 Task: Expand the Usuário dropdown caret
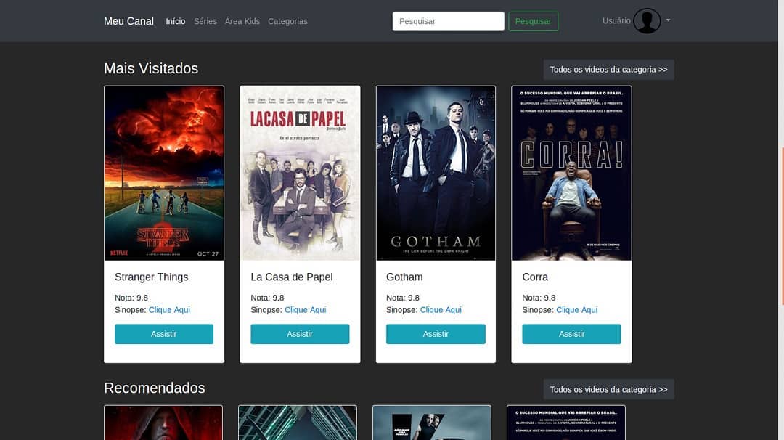(668, 20)
